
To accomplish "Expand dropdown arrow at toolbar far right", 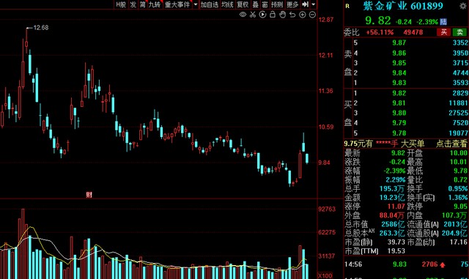I will pos(313,4).
